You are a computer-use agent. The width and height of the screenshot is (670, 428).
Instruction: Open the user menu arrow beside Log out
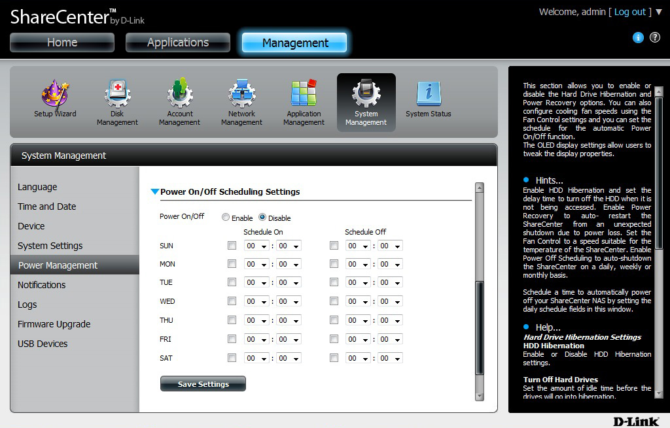tap(658, 12)
